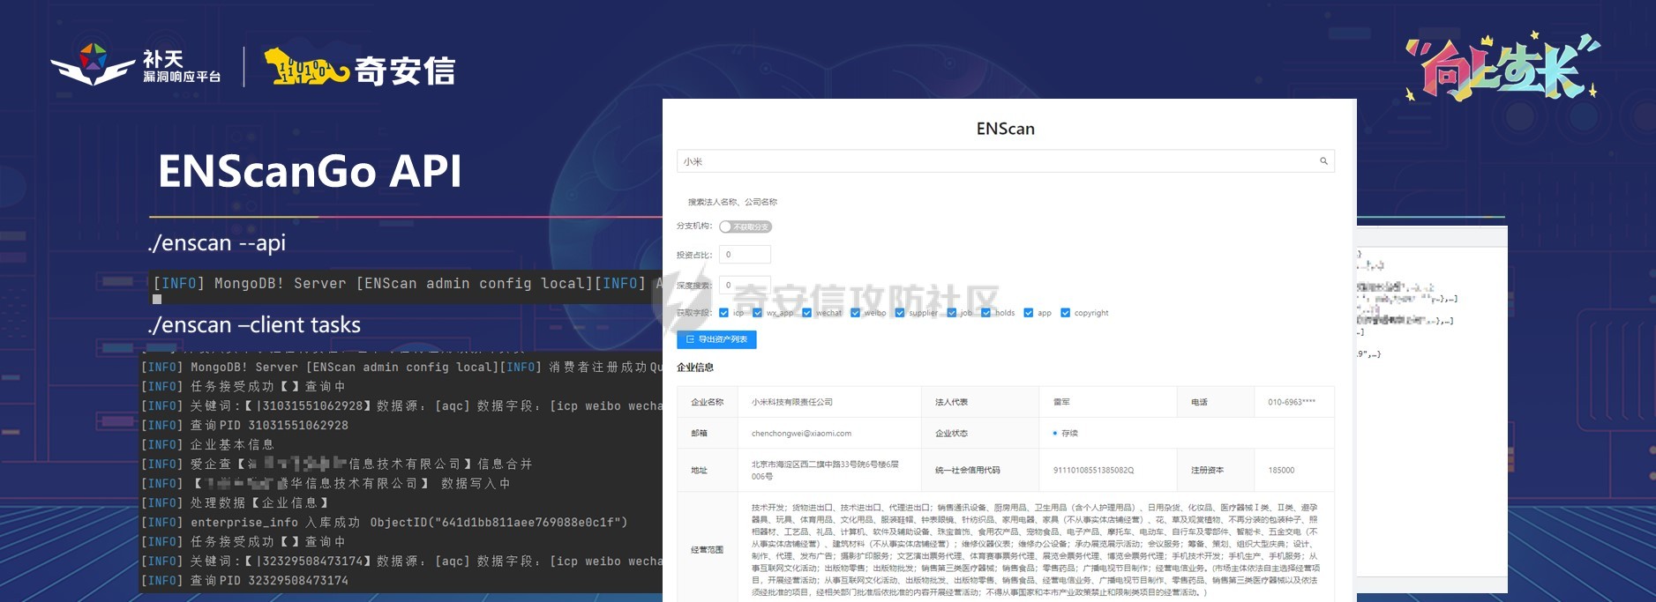Click the ENScanGo API slide heading

(310, 171)
